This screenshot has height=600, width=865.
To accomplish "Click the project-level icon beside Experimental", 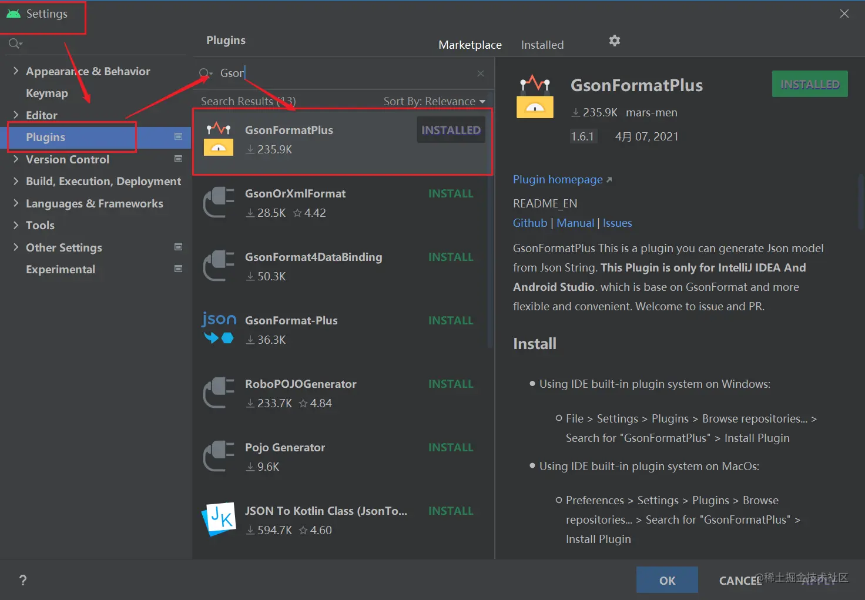I will tap(178, 269).
